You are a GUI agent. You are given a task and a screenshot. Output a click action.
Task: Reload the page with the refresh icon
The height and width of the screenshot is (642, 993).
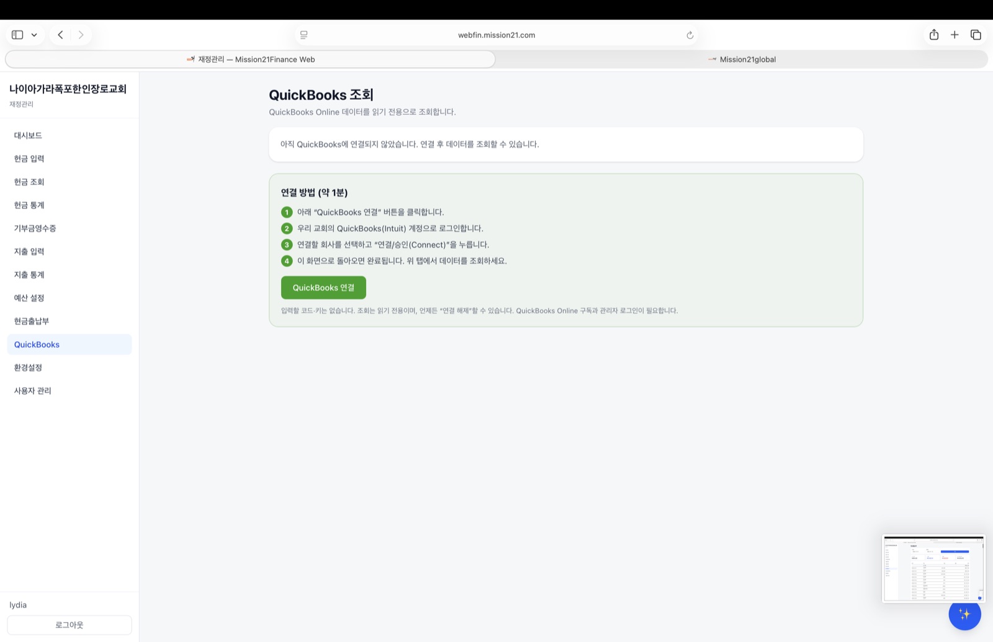click(690, 35)
